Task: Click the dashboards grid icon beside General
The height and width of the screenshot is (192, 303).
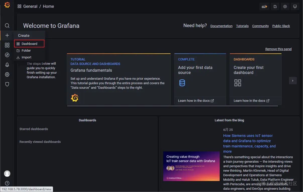Action: click(x=19, y=6)
